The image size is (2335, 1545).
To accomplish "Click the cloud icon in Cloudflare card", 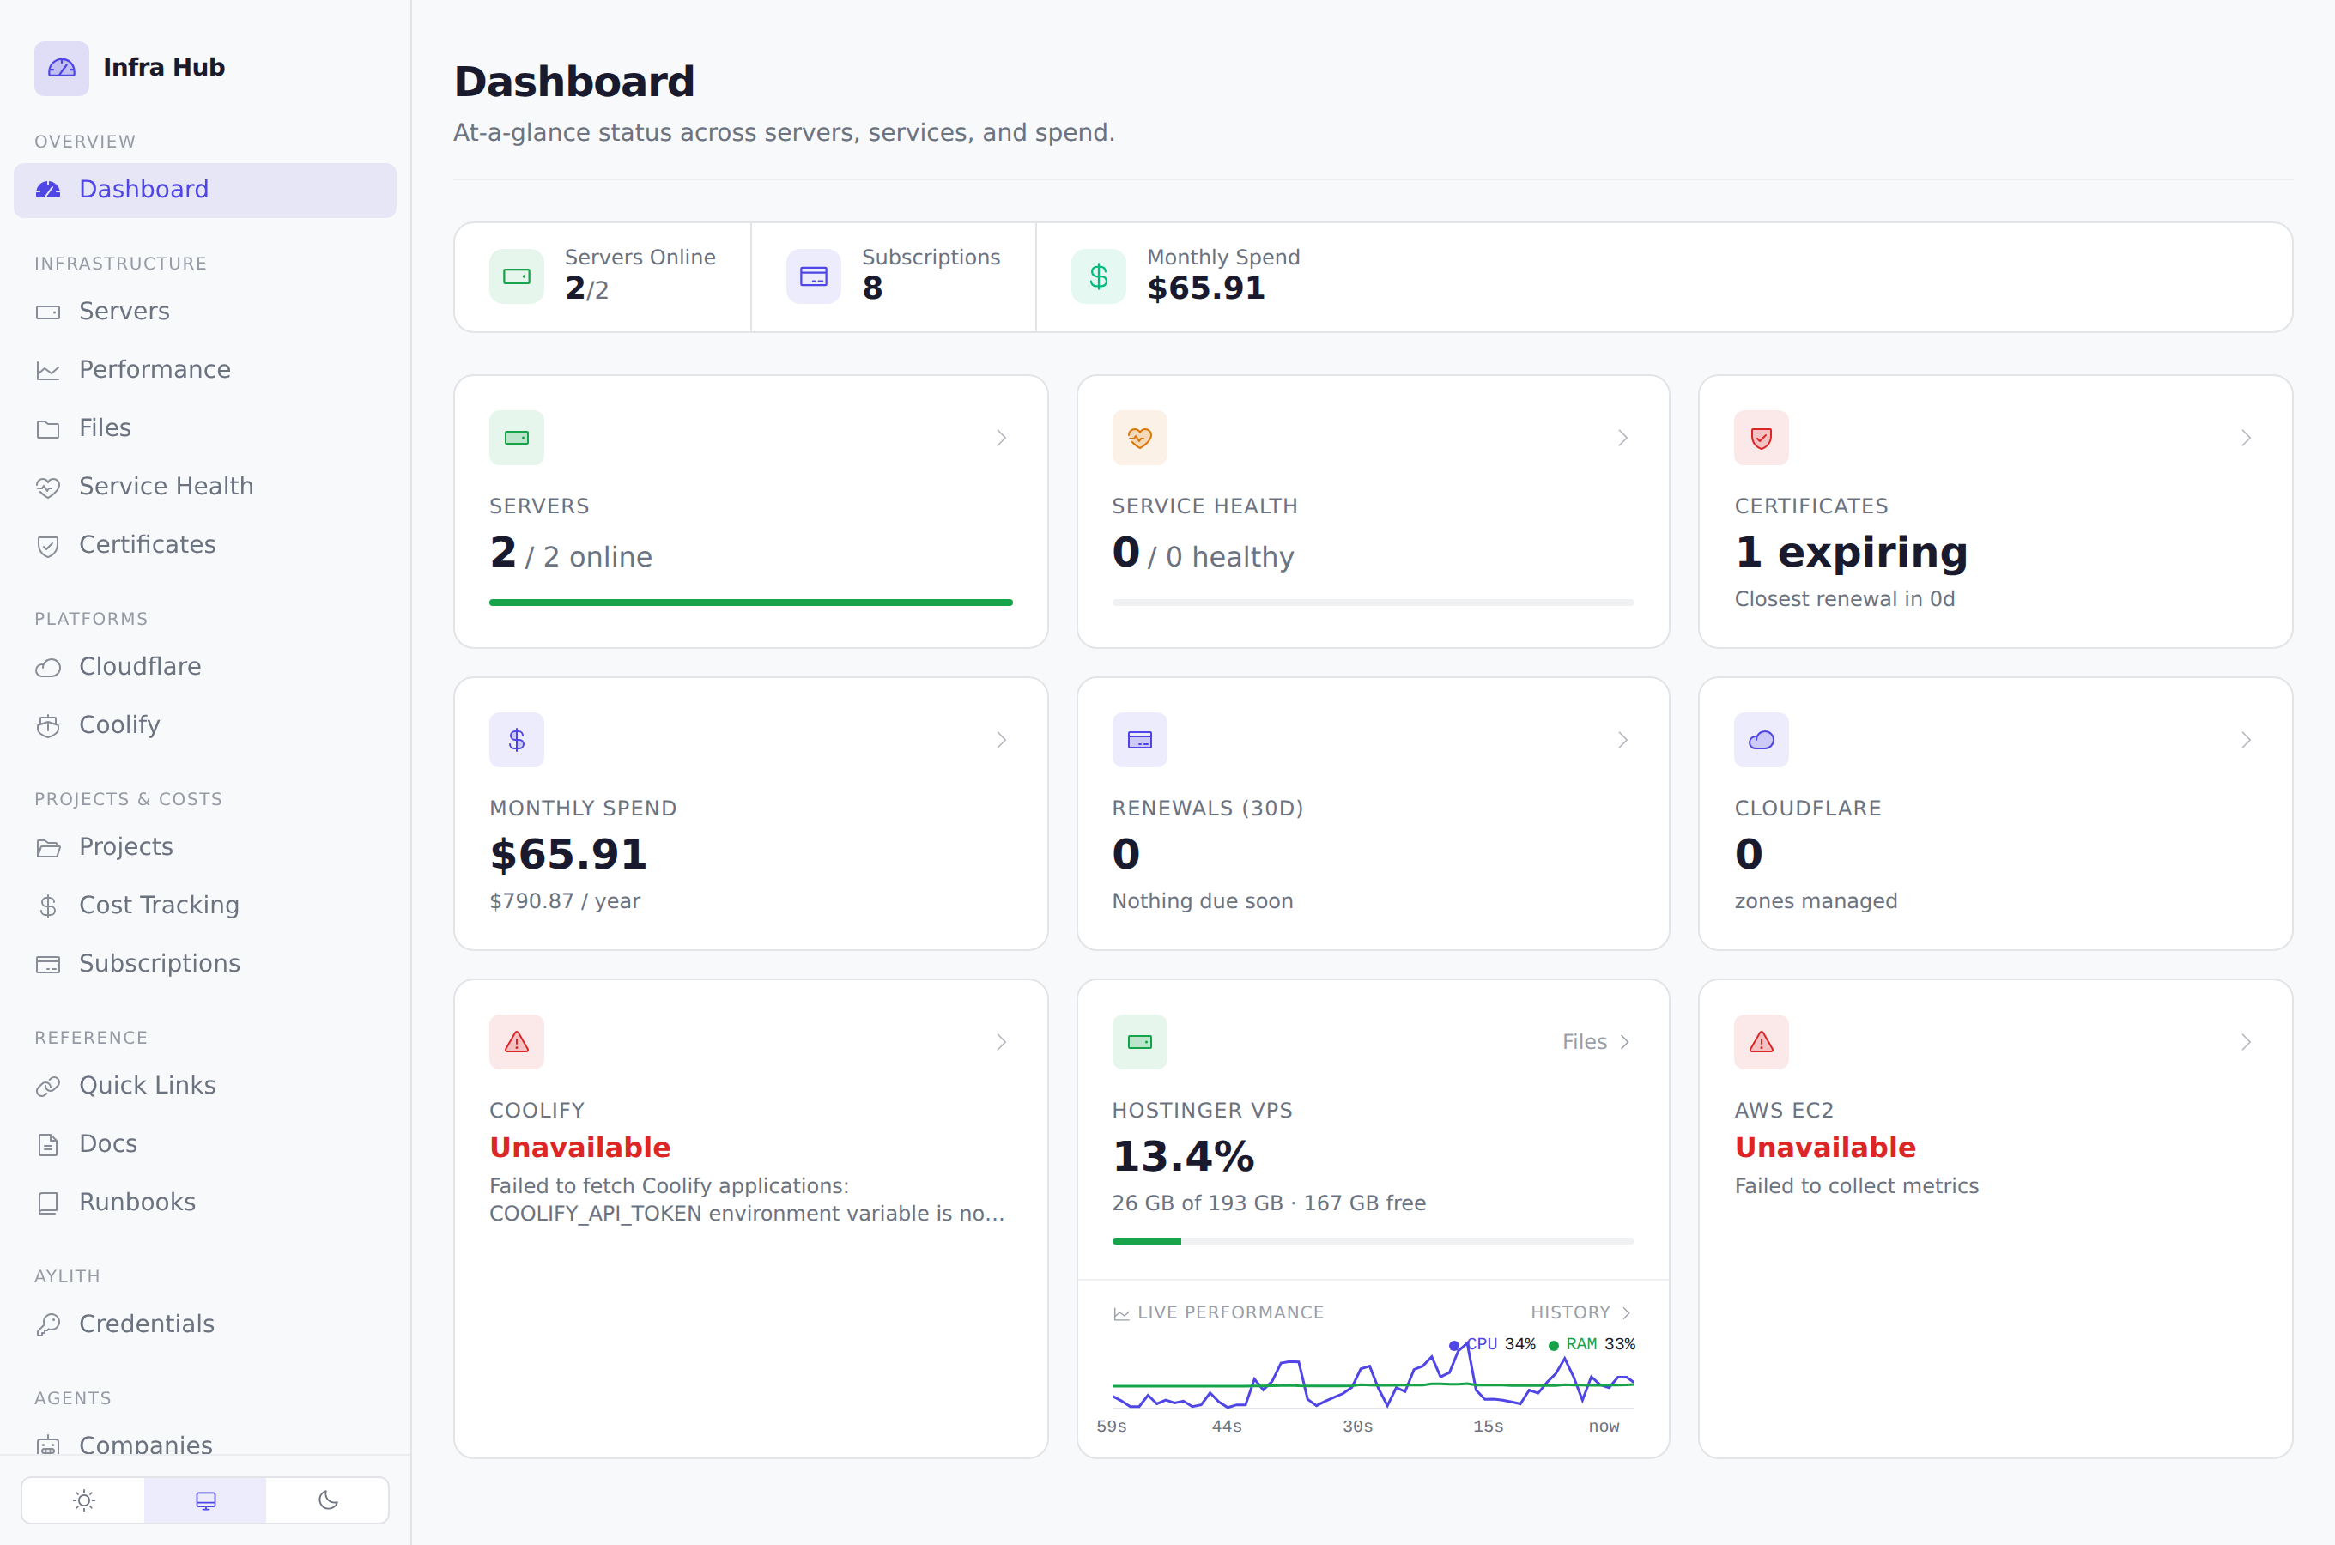I will pos(1761,740).
